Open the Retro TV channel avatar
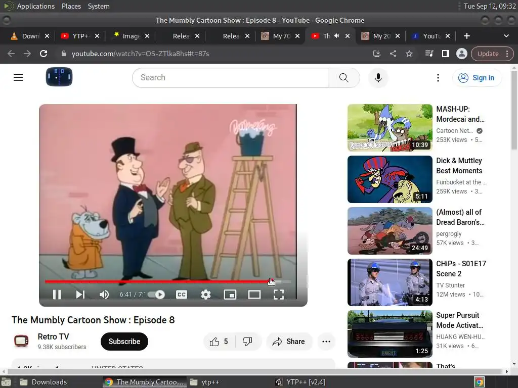Screen dimensions: 518x388 (21, 341)
